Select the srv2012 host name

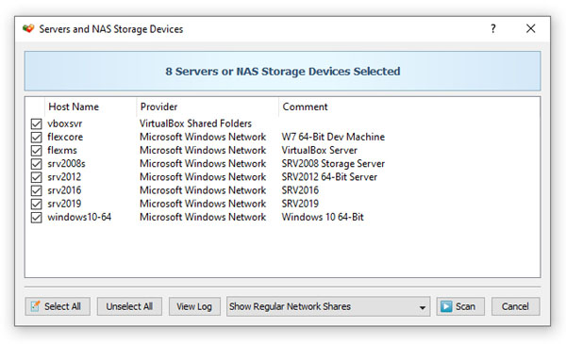pos(64,177)
